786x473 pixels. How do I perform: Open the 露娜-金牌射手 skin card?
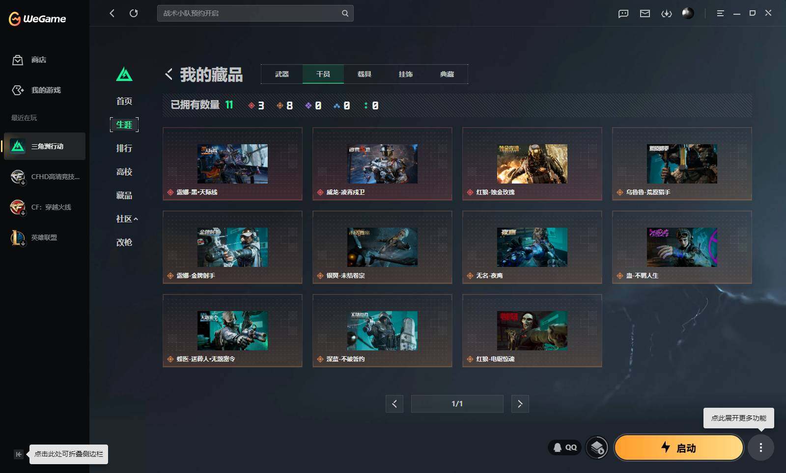coord(232,247)
